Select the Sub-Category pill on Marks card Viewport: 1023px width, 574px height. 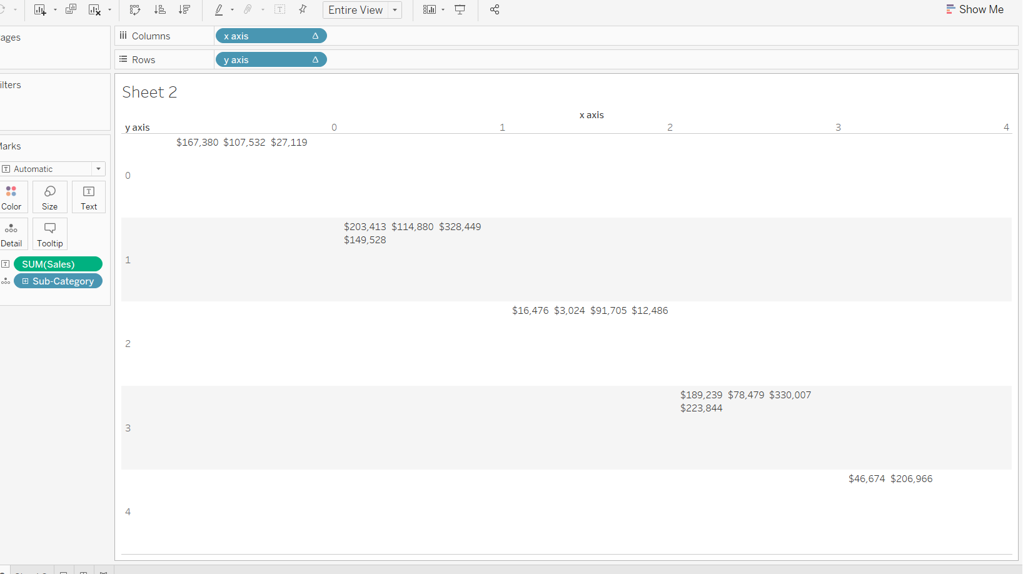pos(58,281)
